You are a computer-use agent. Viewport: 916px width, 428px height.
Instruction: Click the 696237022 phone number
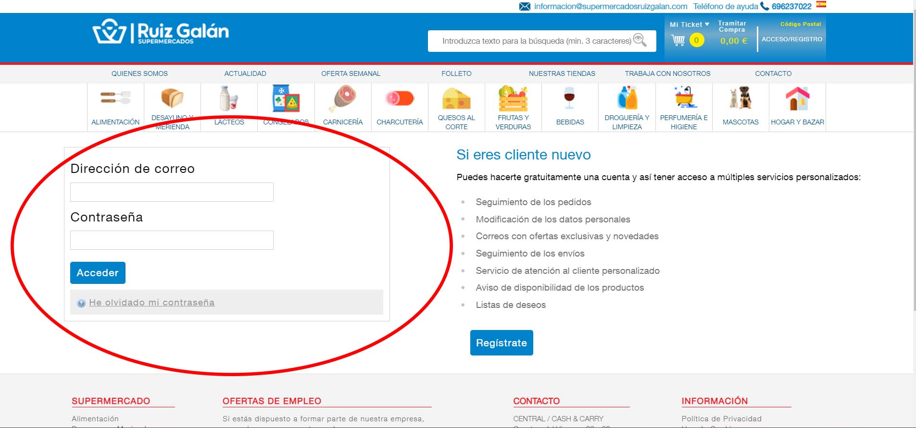[791, 6]
